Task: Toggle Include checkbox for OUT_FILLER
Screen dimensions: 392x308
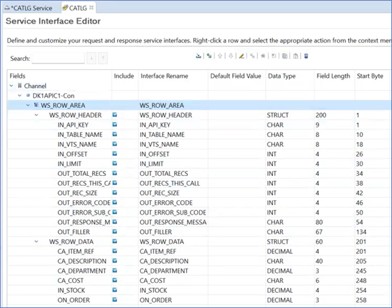Action: click(115, 232)
